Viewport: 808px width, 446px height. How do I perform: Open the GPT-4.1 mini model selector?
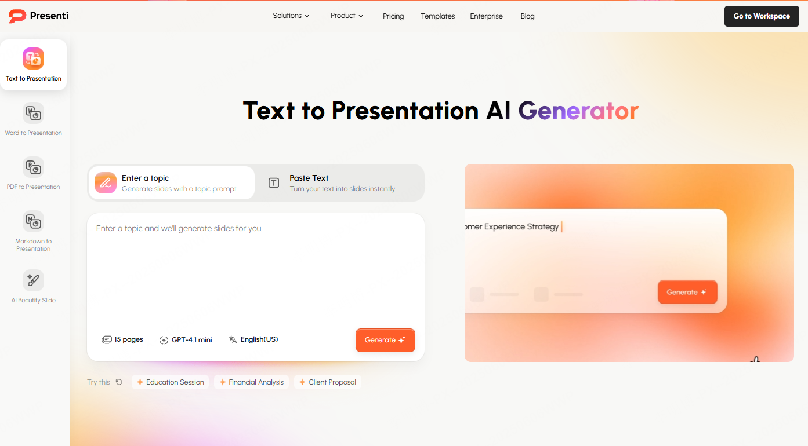[x=186, y=339]
